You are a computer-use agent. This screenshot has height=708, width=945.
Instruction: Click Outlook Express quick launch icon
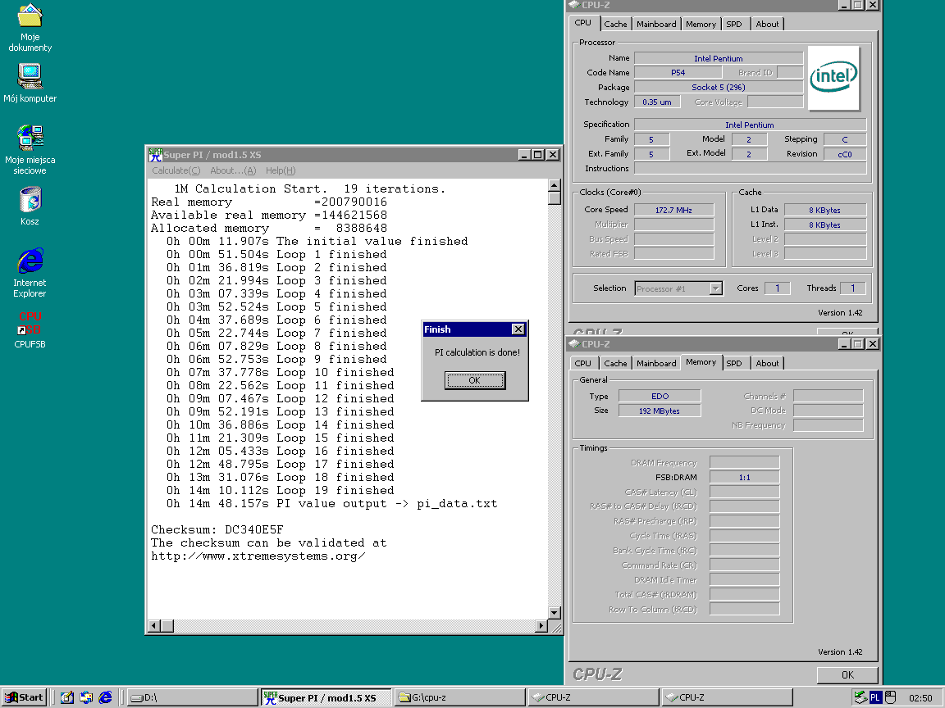[86, 697]
